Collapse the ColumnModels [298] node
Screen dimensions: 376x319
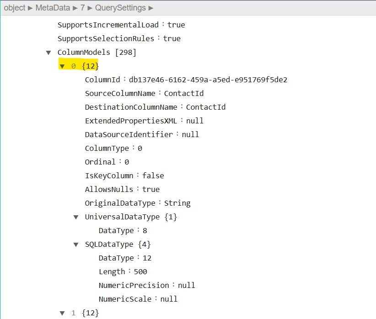pos(48,53)
